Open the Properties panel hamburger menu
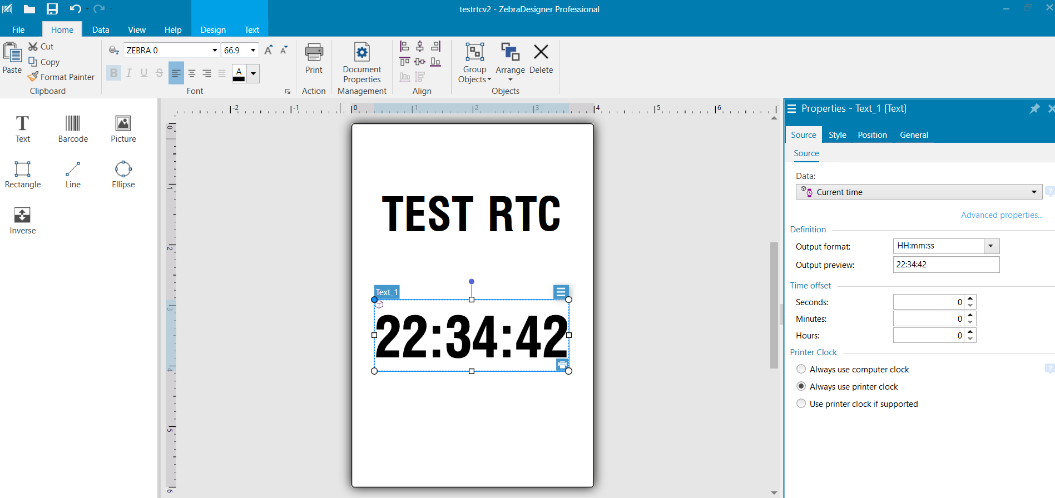The image size is (1055, 498). coord(792,109)
